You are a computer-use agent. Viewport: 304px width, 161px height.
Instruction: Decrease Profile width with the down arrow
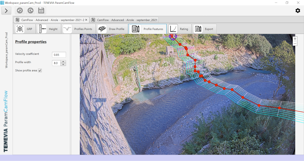coord(63,64)
